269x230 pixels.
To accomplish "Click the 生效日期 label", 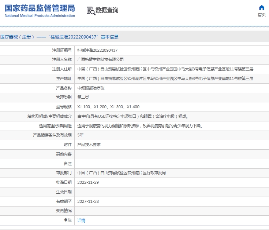I will coord(64,192).
